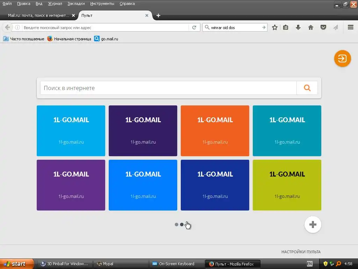Click the orange search magnifier button

coord(307,88)
